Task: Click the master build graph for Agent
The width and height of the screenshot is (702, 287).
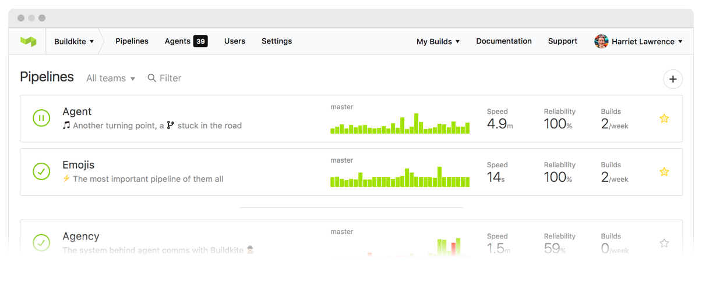Action: click(400, 123)
